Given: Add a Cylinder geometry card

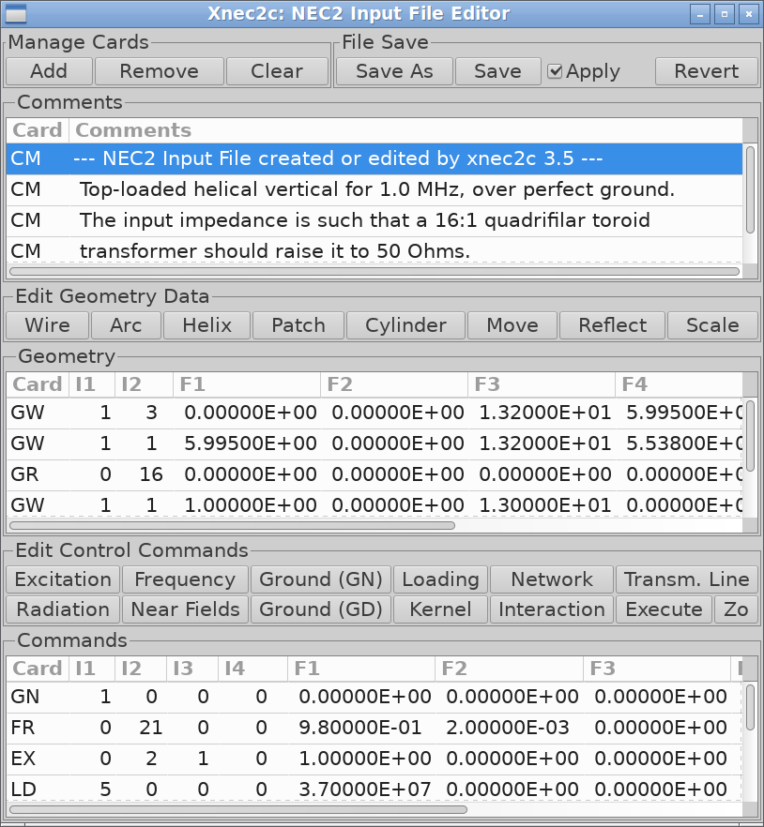Looking at the screenshot, I should (405, 324).
